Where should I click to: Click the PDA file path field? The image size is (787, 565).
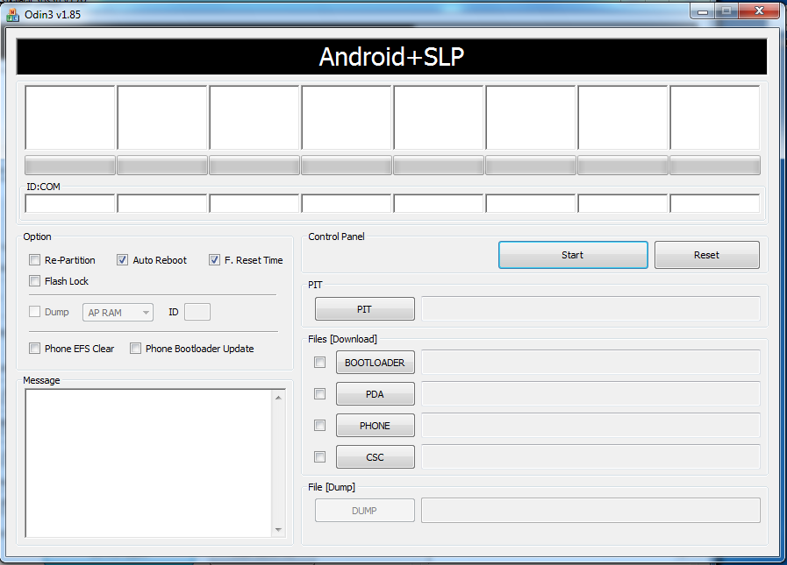(590, 393)
